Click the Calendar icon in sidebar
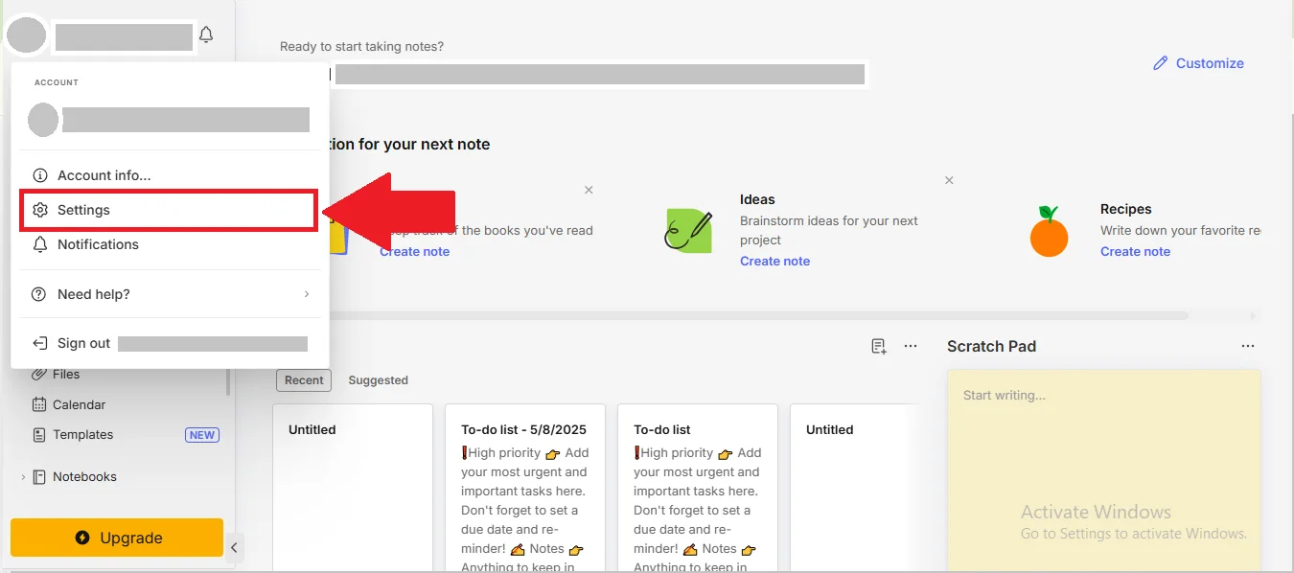Viewport: 1294px width, 573px height. [39, 404]
